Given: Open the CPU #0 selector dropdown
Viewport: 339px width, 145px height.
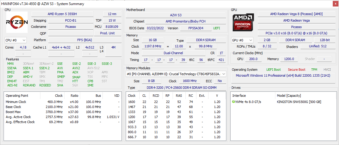Looking at the screenshot, I should pyautogui.click(x=15, y=40).
